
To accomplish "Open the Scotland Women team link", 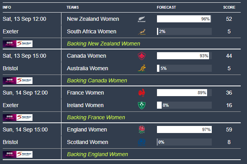I will 87,142.
